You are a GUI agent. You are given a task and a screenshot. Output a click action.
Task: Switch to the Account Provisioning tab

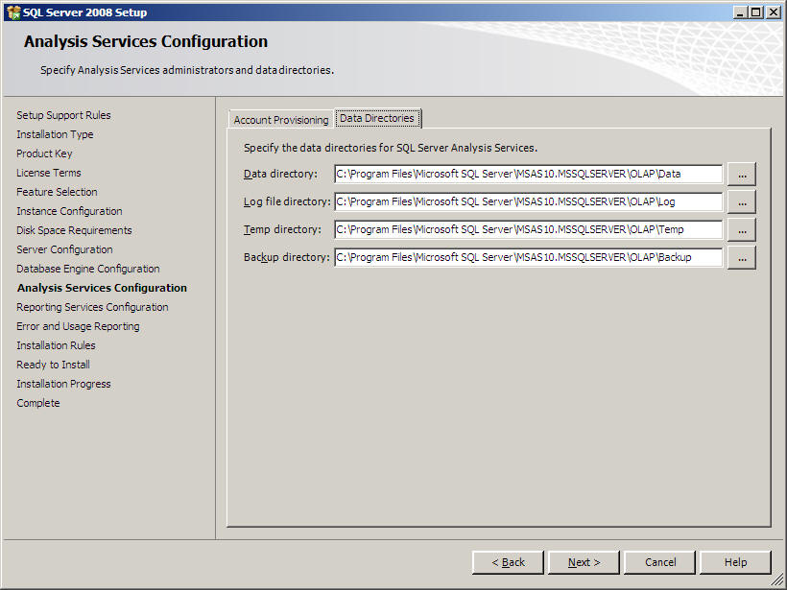(281, 120)
